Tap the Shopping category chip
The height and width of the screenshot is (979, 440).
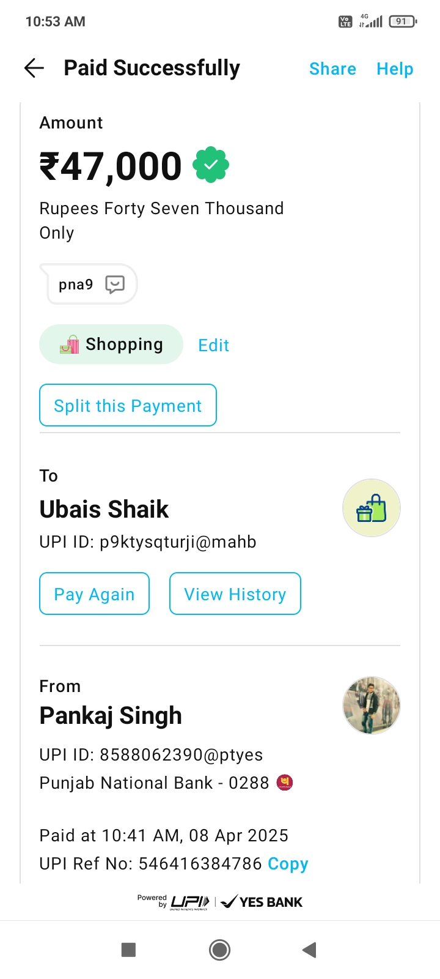[x=111, y=344]
